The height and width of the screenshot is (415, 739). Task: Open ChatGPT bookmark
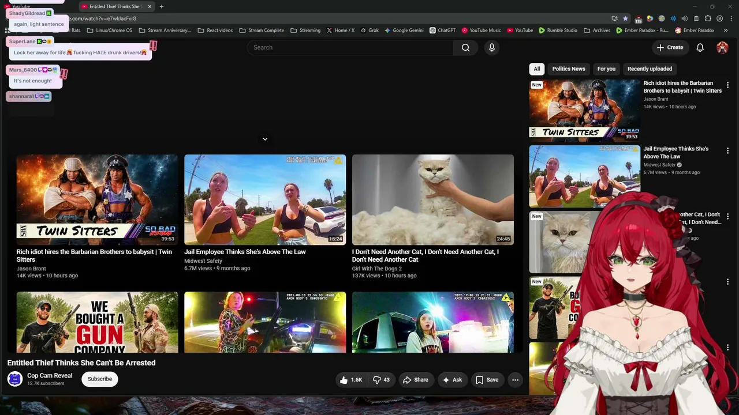pos(442,30)
